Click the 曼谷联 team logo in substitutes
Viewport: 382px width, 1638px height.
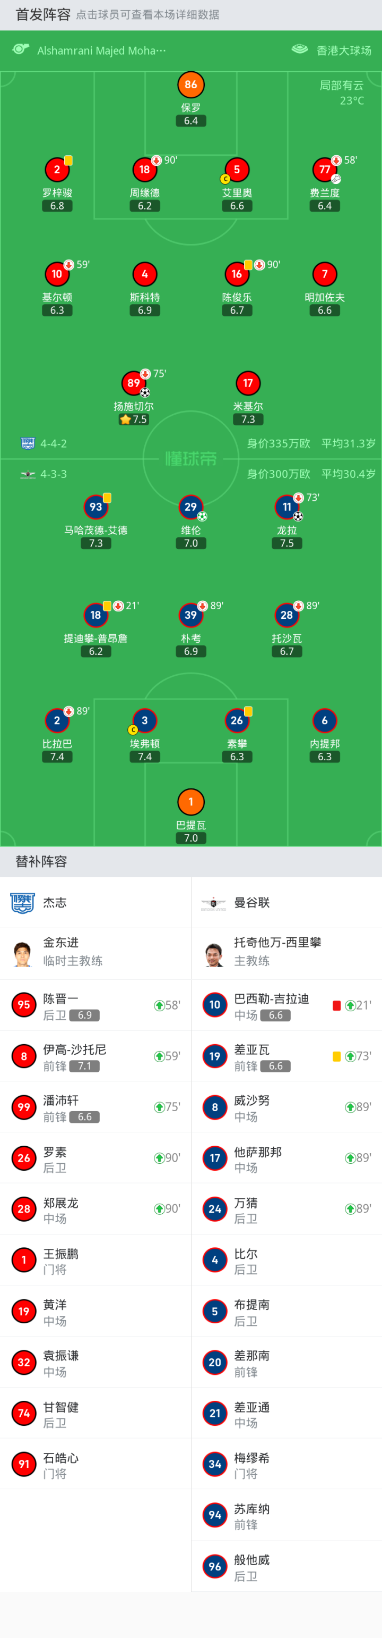(213, 902)
